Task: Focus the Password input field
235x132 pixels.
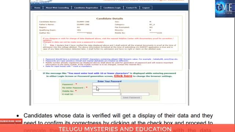Action: click(106, 84)
